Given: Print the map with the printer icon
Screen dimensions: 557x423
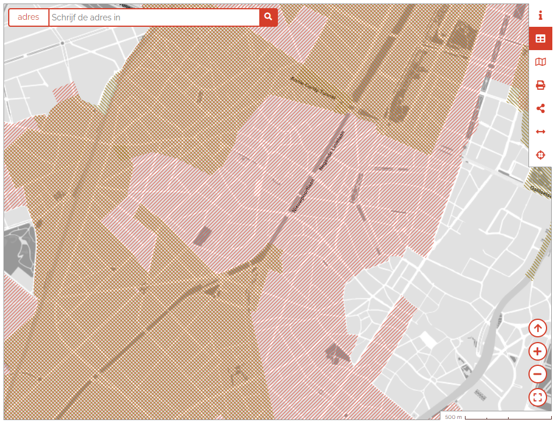Looking at the screenshot, I should (540, 86).
